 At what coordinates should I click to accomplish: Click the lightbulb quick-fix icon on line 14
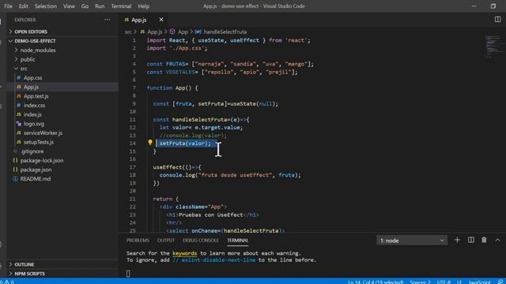pos(150,142)
